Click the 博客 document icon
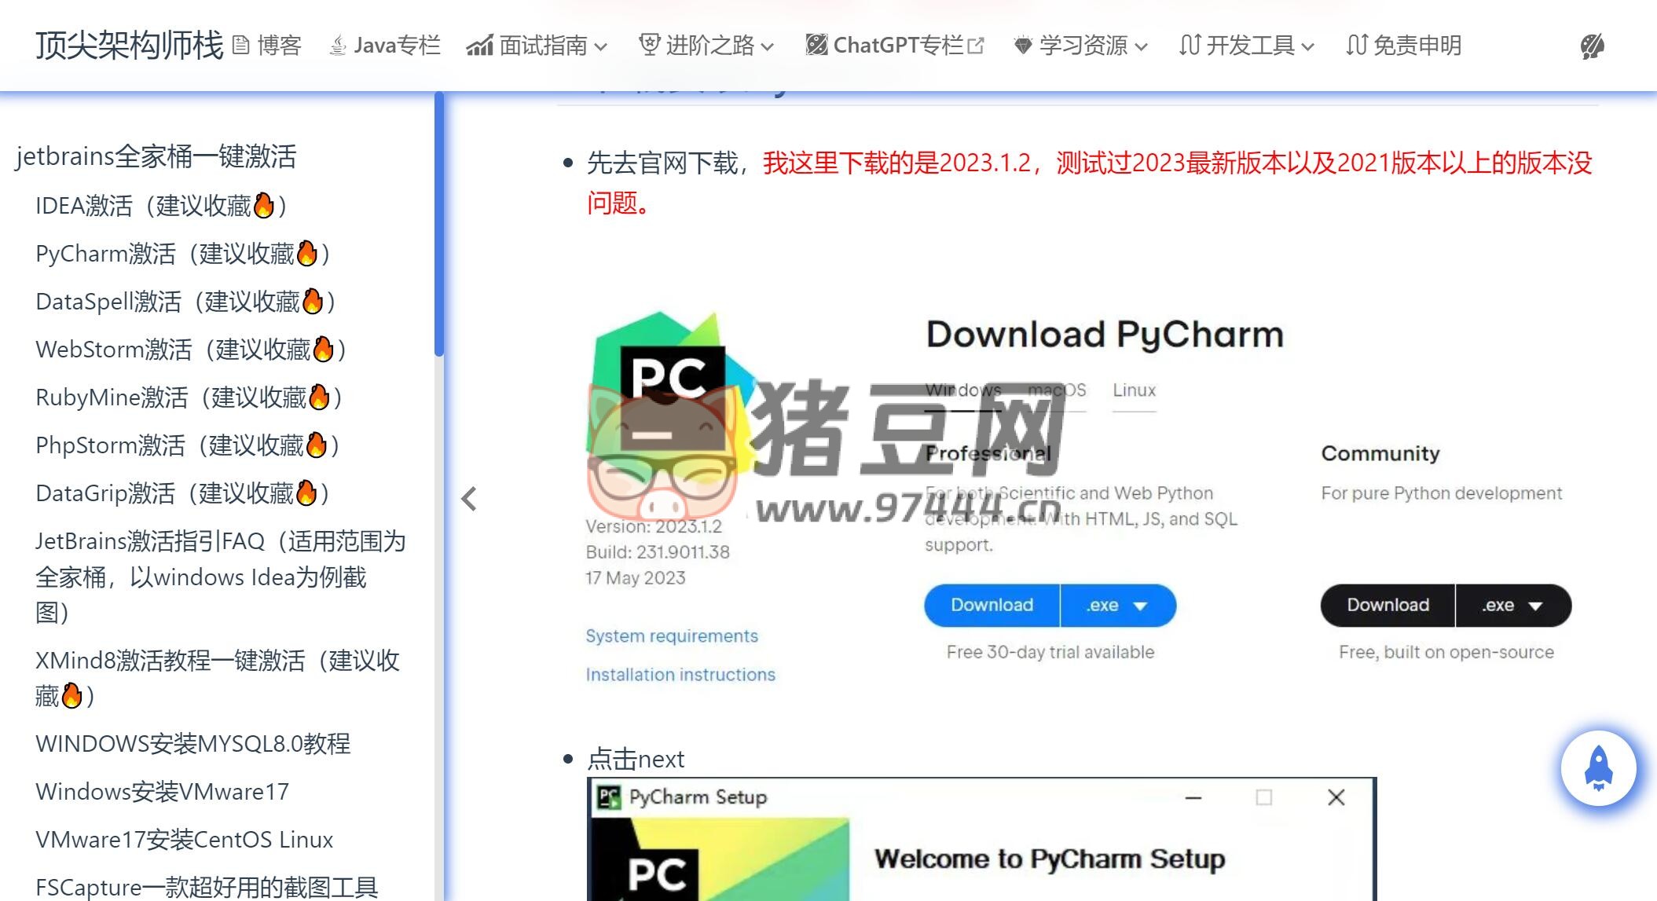 [241, 46]
